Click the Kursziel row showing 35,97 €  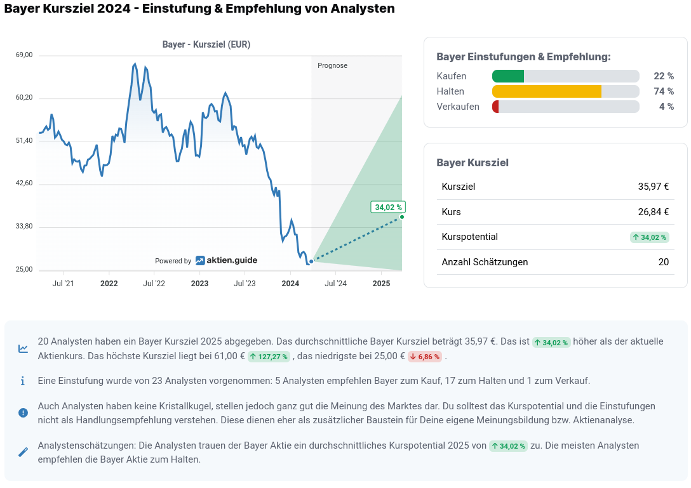(555, 187)
